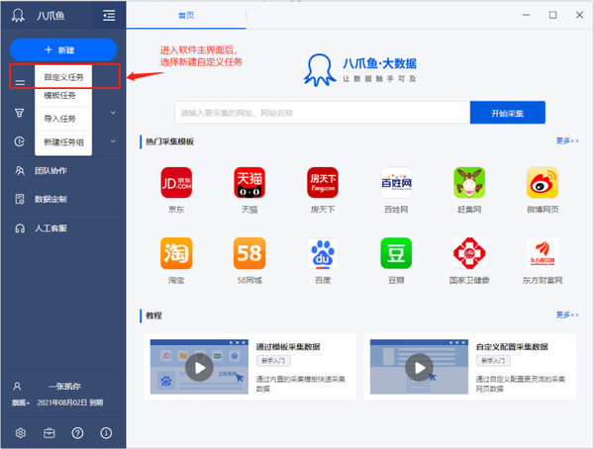Open the 京东 JD template icon
The image size is (594, 449).
click(x=176, y=183)
